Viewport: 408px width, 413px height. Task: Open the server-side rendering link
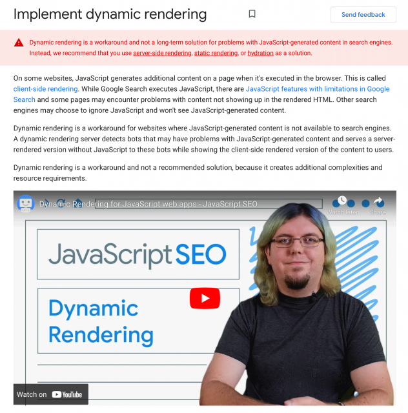point(162,53)
